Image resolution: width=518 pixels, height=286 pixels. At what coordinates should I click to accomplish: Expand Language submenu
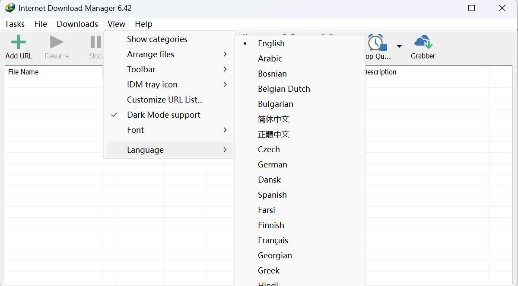coord(169,150)
